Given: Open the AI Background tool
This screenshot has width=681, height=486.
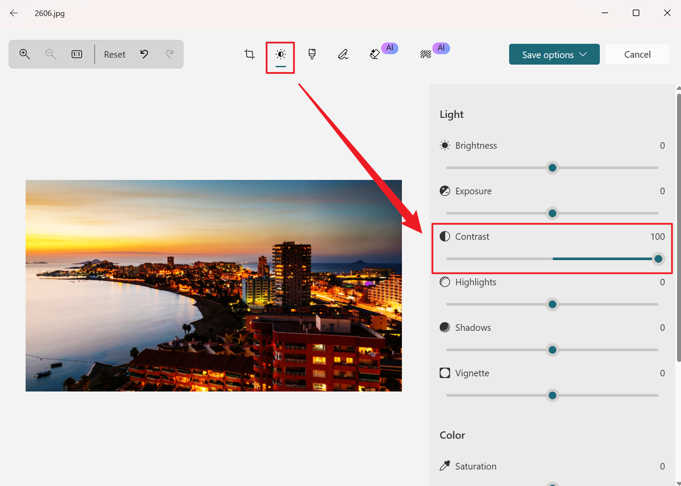Looking at the screenshot, I should (426, 54).
